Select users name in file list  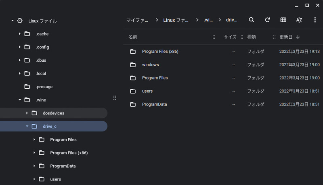click(x=147, y=91)
